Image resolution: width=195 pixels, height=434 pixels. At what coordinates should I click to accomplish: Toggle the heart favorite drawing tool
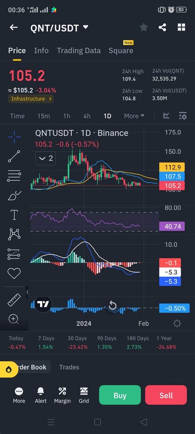pos(14,273)
